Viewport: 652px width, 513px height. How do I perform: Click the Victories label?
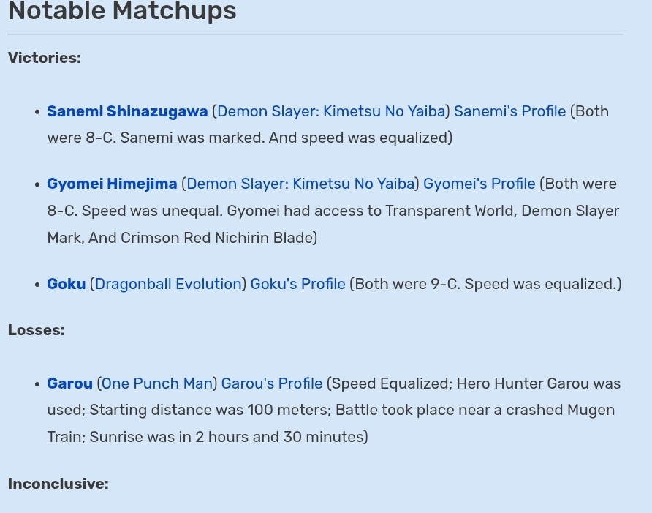[x=45, y=58]
